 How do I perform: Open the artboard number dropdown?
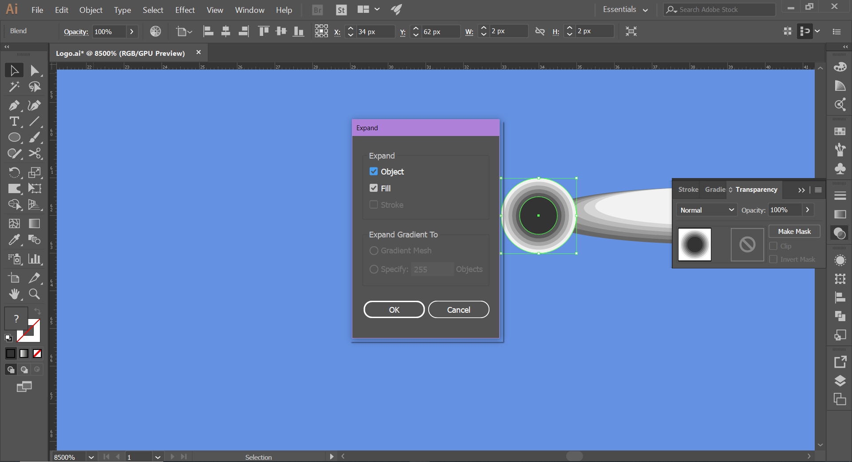(158, 457)
